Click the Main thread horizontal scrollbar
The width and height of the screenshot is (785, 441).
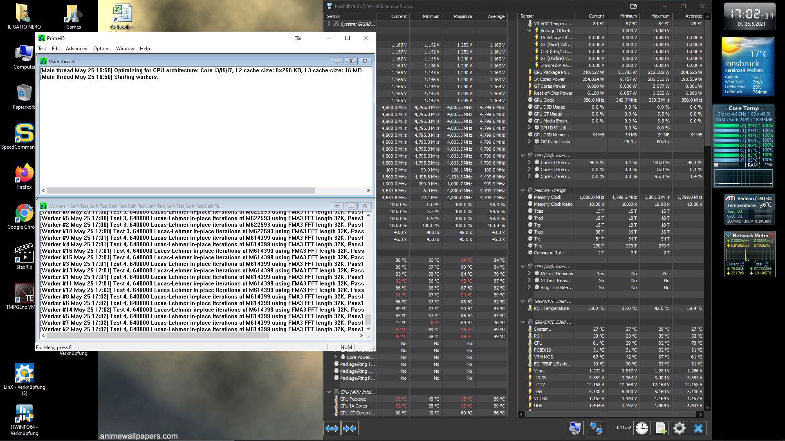tap(206, 190)
